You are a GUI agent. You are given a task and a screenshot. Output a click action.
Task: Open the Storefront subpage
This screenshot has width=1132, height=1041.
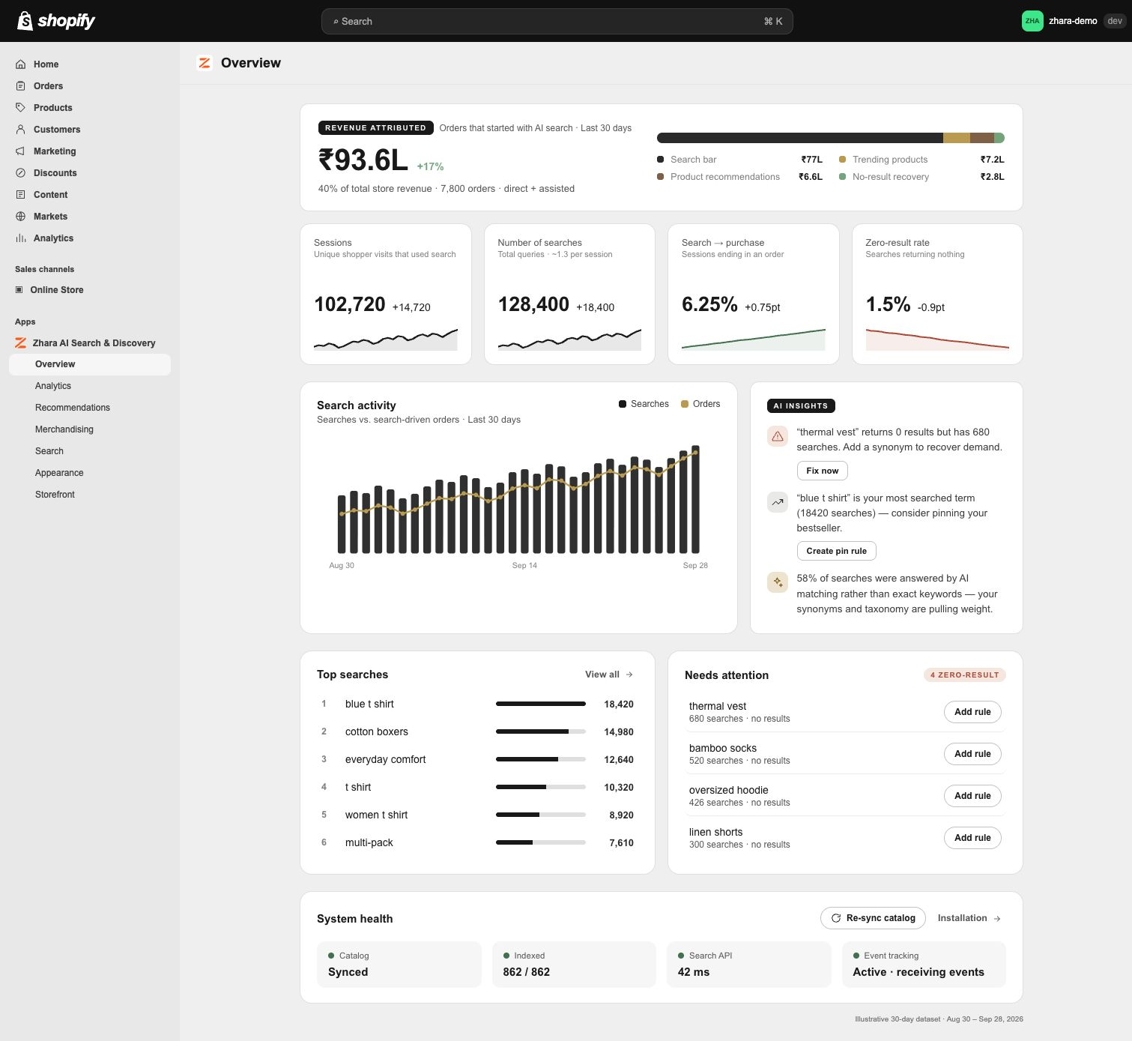(55, 495)
